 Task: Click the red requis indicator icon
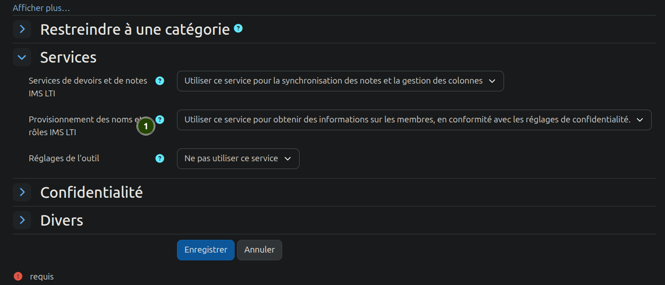pos(17,276)
